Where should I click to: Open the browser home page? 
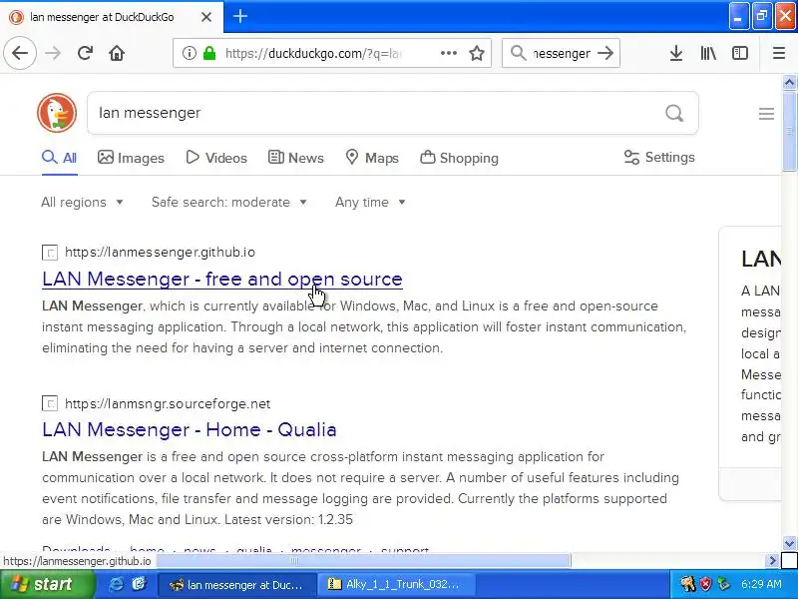coord(117,53)
